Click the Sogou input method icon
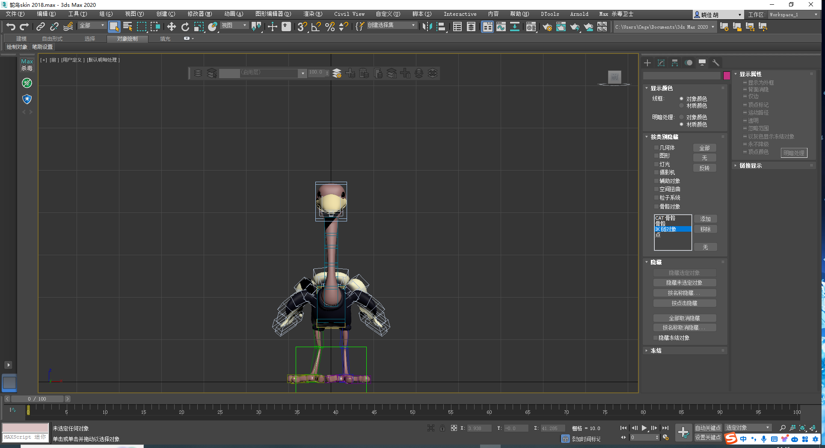The height and width of the screenshot is (448, 825). point(731,439)
